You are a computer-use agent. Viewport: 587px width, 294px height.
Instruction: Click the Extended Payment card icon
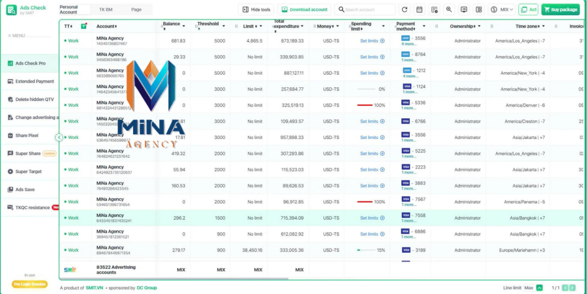pos(11,82)
